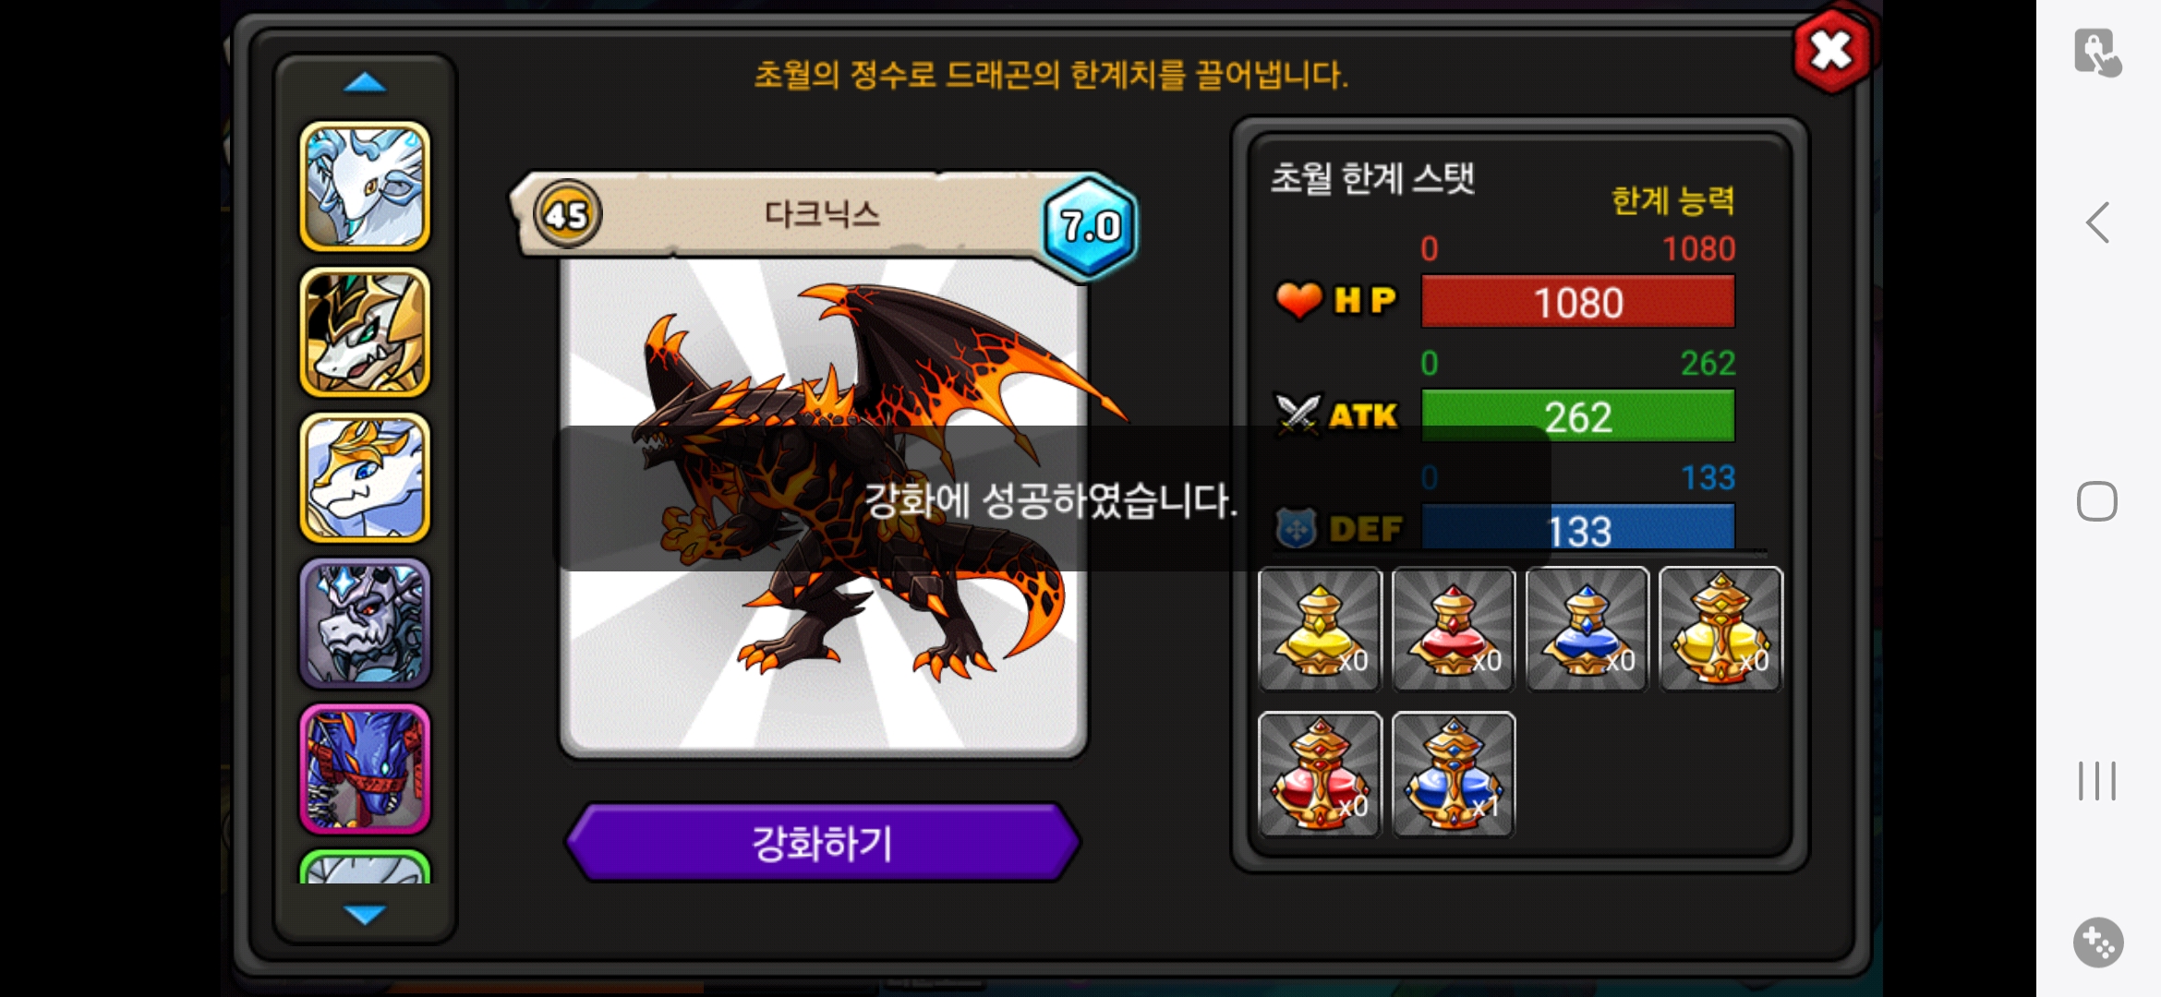Use the small yellow essence potion
Image resolution: width=2161 pixels, height=997 pixels.
[1320, 630]
